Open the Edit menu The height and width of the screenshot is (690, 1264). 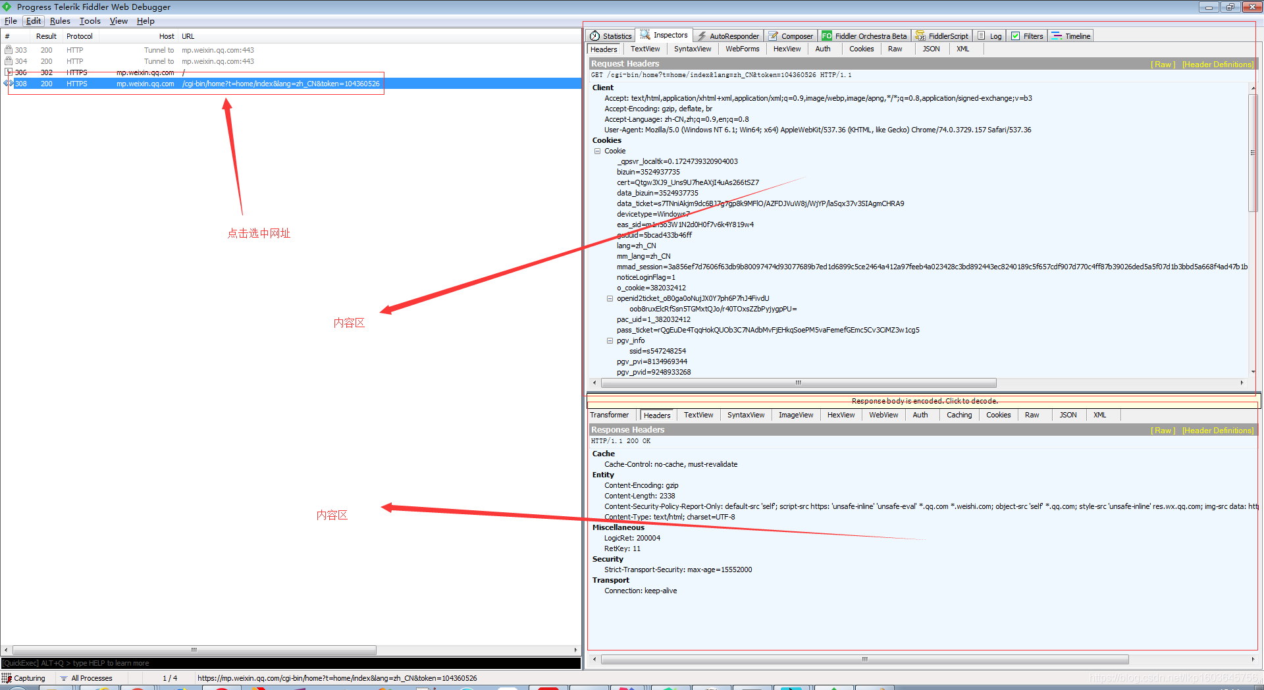pos(34,21)
